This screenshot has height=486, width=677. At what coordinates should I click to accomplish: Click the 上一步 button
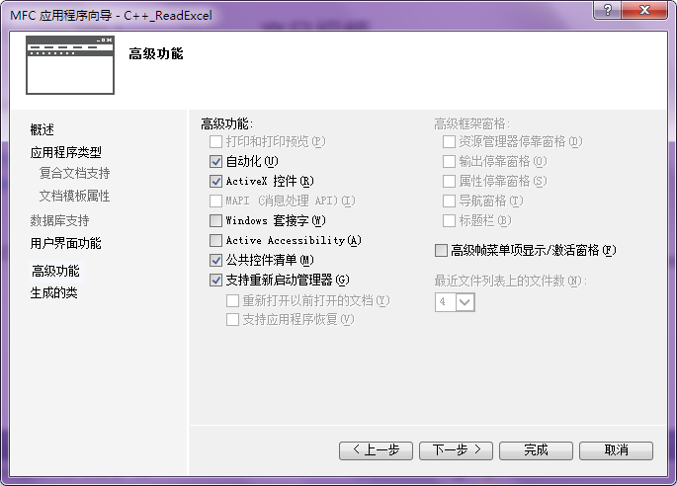pyautogui.click(x=377, y=450)
